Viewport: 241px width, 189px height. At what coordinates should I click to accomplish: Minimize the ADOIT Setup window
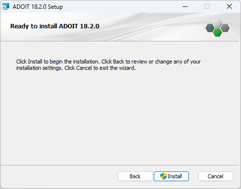(x=185, y=6)
